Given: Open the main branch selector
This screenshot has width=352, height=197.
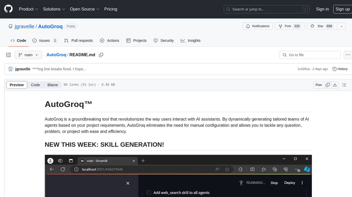Looking at the screenshot, I should (x=28, y=55).
